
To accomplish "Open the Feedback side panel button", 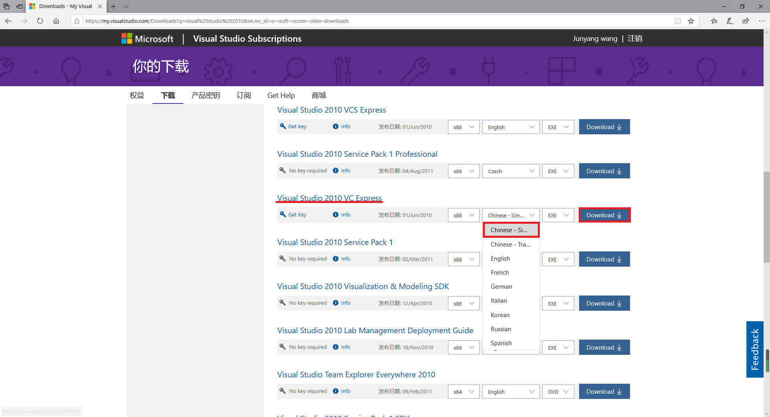I will coord(755,349).
